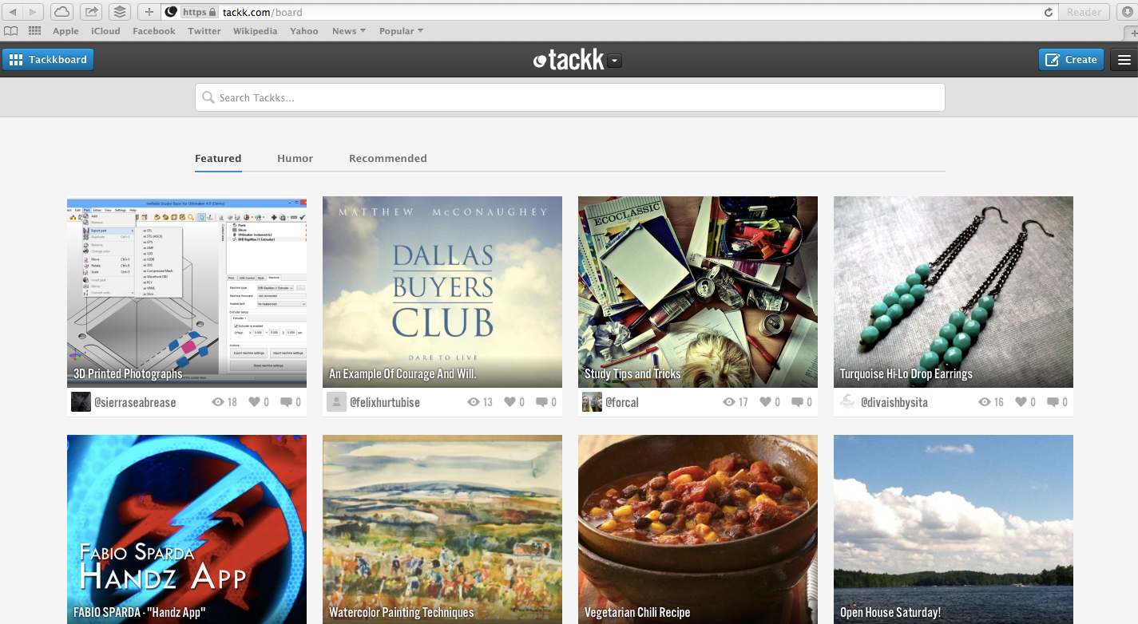Click the heart icon on Turquoise Earrings card
This screenshot has width=1138, height=624.
point(1021,402)
